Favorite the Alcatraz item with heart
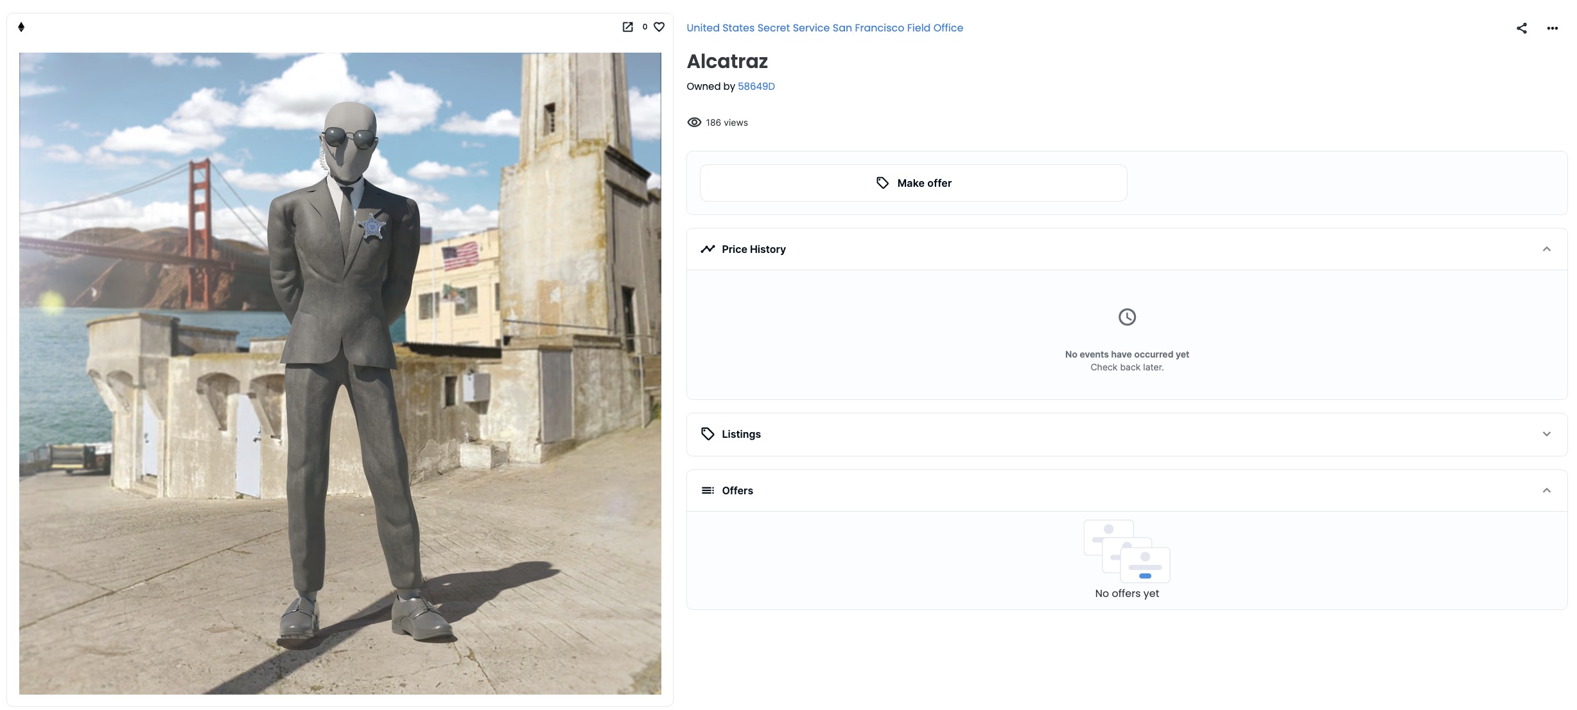This screenshot has width=1577, height=710. [659, 27]
